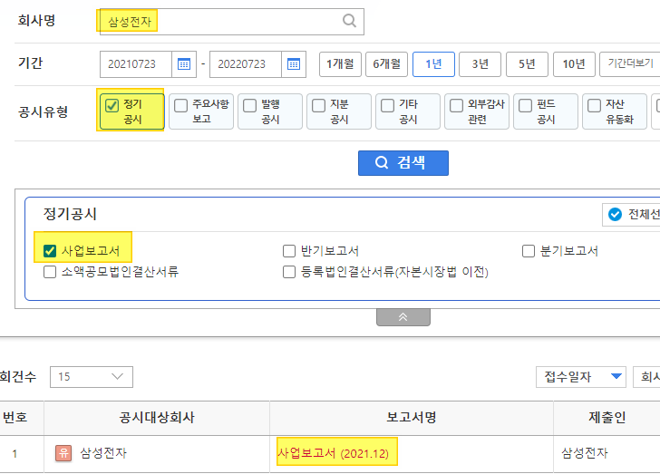
Task: Check the 지분공시 disclosure type
Action: pyautogui.click(x=318, y=105)
